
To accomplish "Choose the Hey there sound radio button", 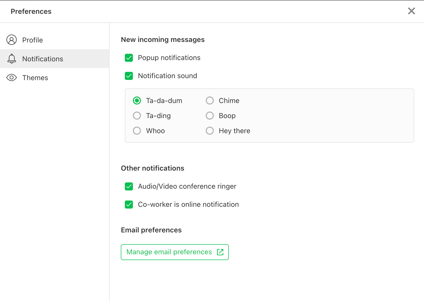I will 210,131.
